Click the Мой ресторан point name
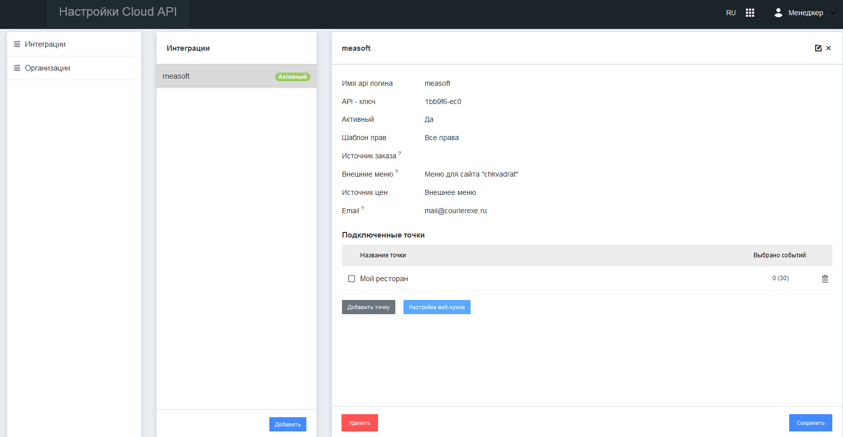 tap(384, 279)
